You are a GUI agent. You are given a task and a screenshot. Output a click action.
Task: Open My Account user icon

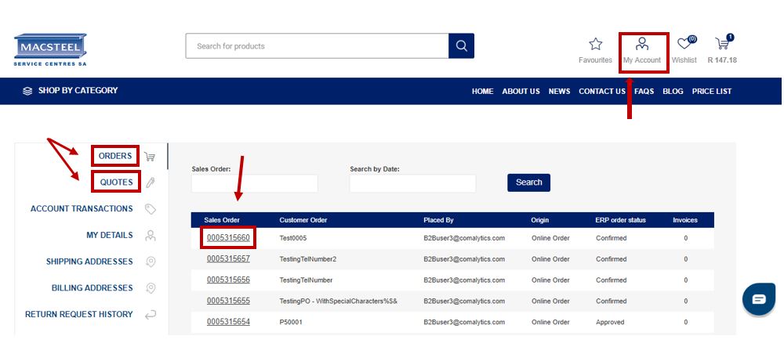coord(642,45)
